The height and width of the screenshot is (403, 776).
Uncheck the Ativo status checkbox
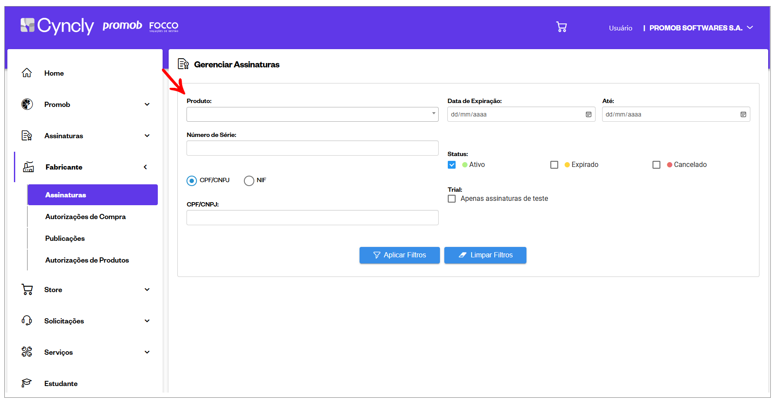452,165
